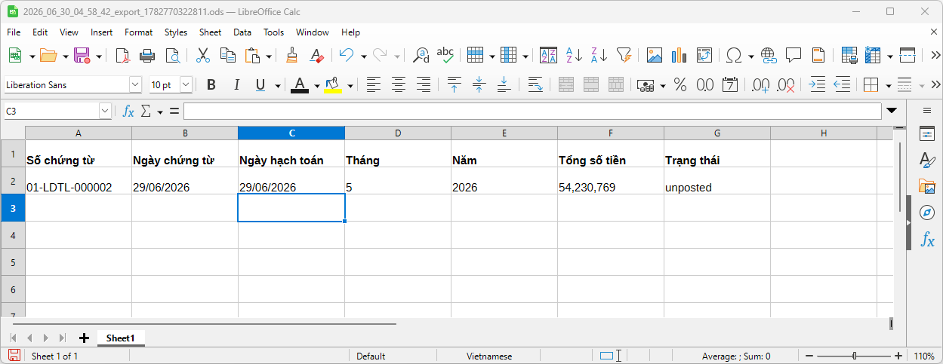Toggle Bold formatting
The height and width of the screenshot is (364, 943).
(x=211, y=85)
